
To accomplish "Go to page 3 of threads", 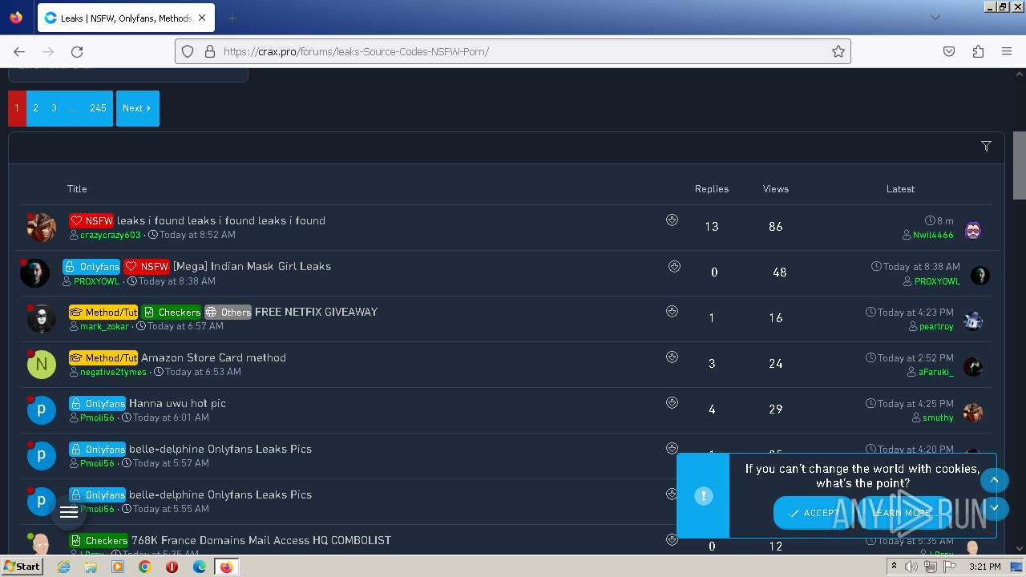I will tap(54, 108).
